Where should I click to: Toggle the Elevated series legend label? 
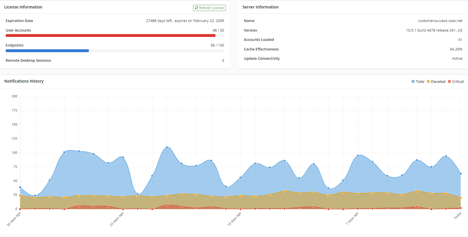(x=438, y=82)
